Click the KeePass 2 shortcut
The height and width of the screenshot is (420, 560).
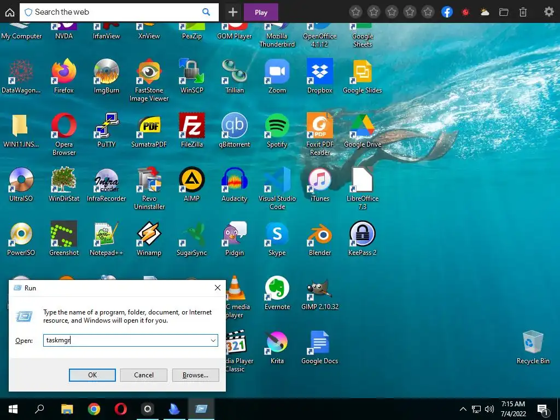pos(363,239)
